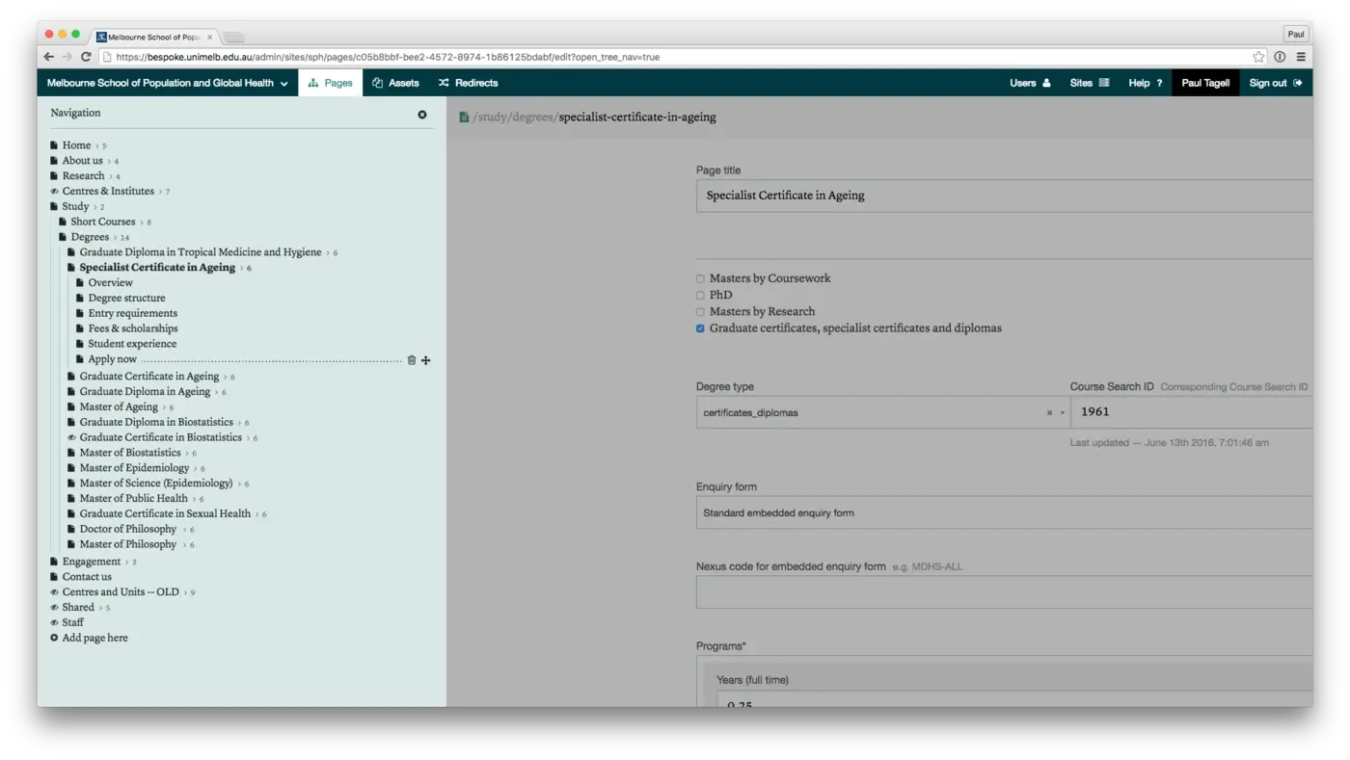Image resolution: width=1350 pixels, height=760 pixels.
Task: Click the eye icon beside Graduate Certificate in Biostatistics
Action: click(71, 437)
